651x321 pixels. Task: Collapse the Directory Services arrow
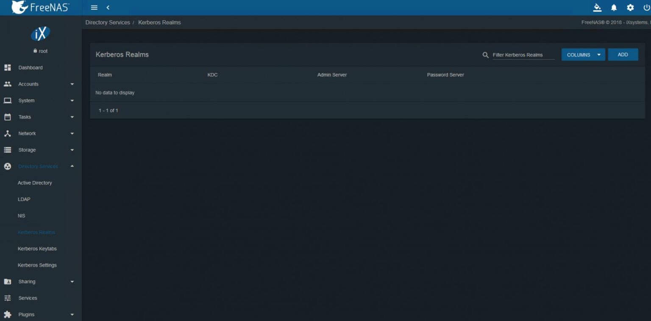point(72,166)
